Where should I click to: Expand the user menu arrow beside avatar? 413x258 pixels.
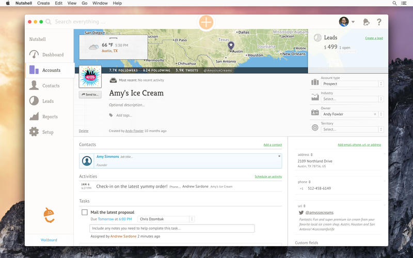353,22
